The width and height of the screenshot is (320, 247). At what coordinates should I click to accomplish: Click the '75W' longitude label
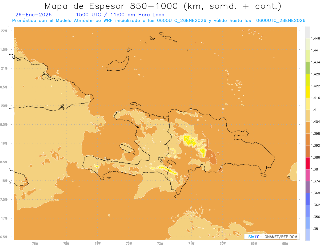point(66,244)
